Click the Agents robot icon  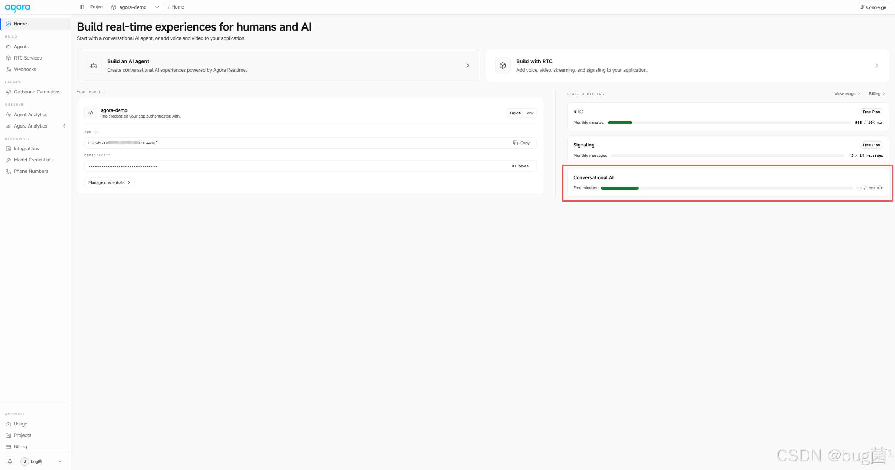8,47
